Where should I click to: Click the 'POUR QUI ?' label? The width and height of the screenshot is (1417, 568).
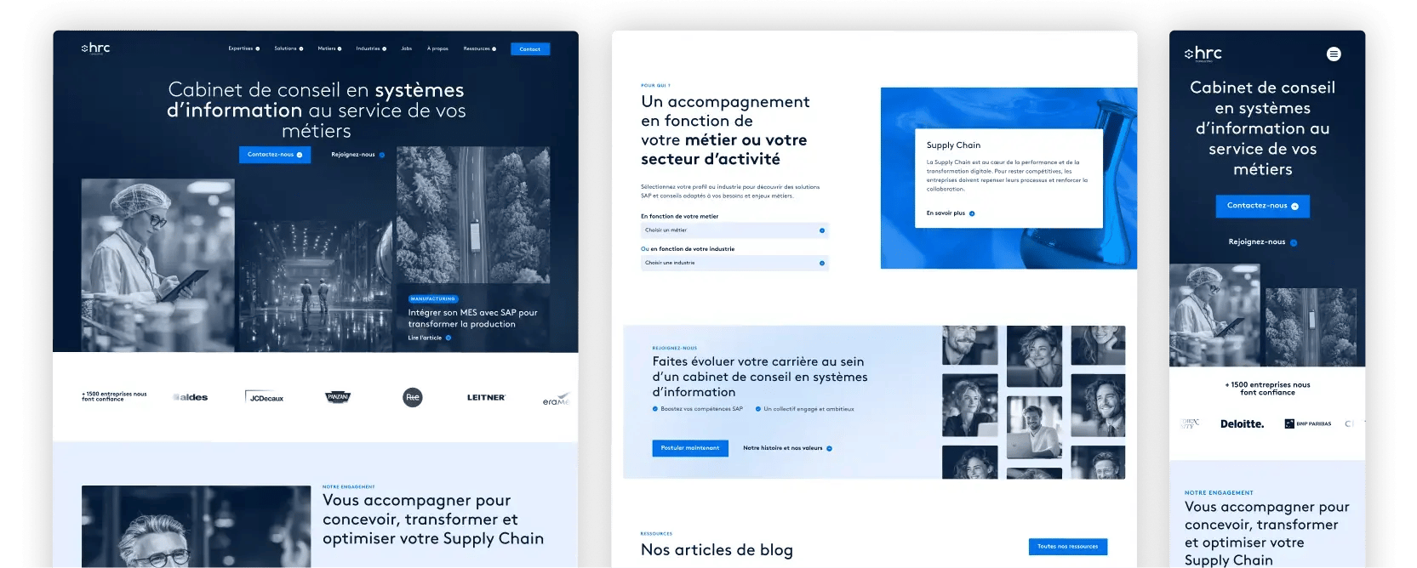(x=655, y=86)
